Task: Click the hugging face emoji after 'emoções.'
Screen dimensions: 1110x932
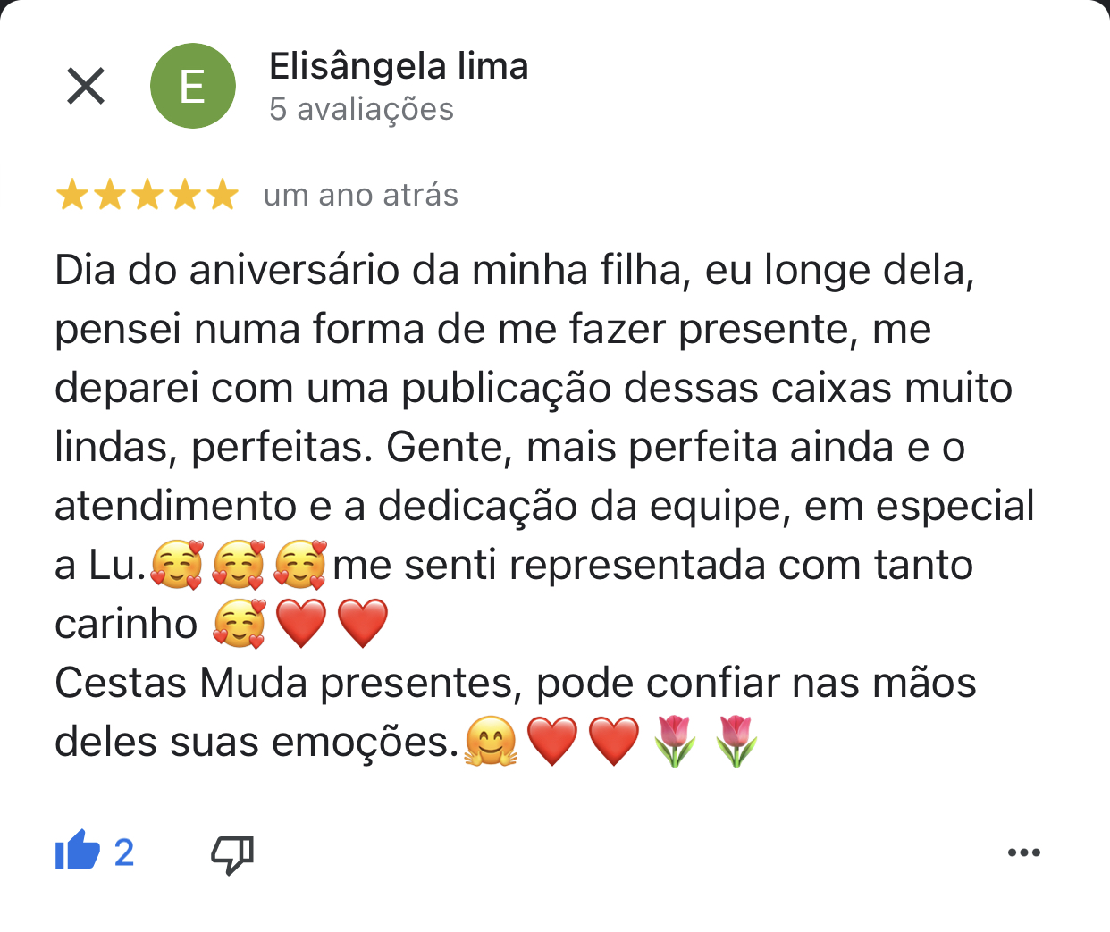Action: [491, 742]
